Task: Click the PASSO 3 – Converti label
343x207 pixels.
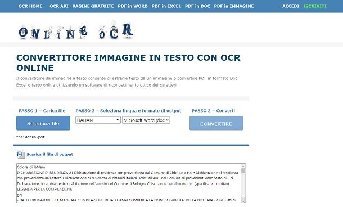Action: pyautogui.click(x=213, y=111)
